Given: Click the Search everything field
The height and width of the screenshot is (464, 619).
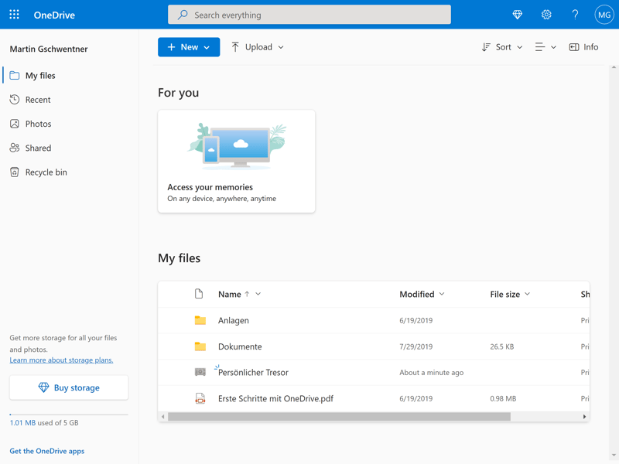Looking at the screenshot, I should tap(309, 15).
